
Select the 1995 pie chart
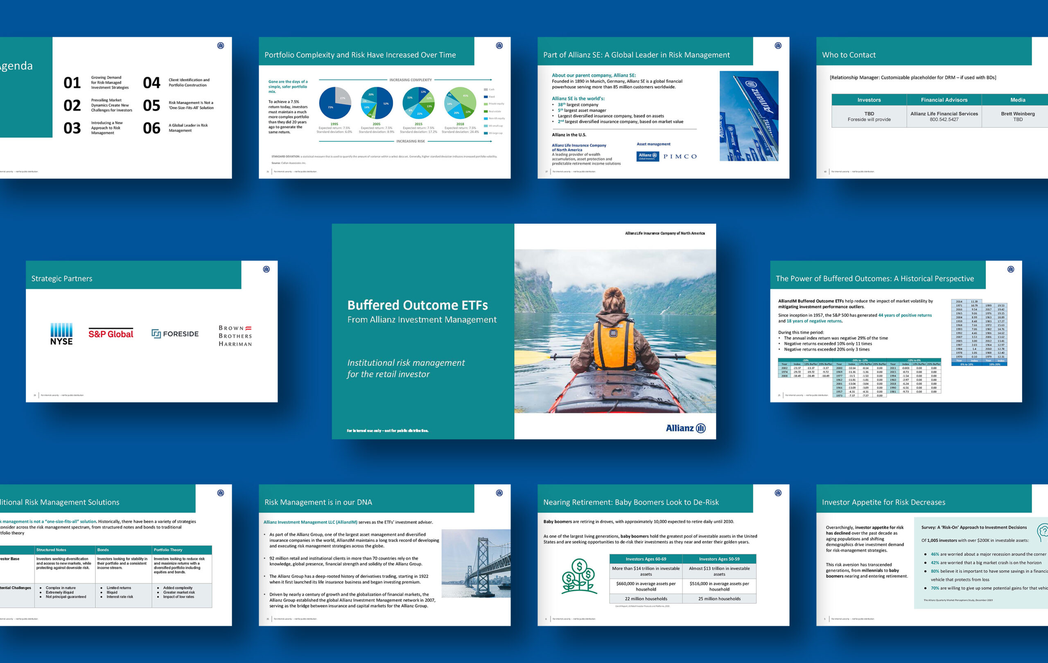tap(335, 103)
